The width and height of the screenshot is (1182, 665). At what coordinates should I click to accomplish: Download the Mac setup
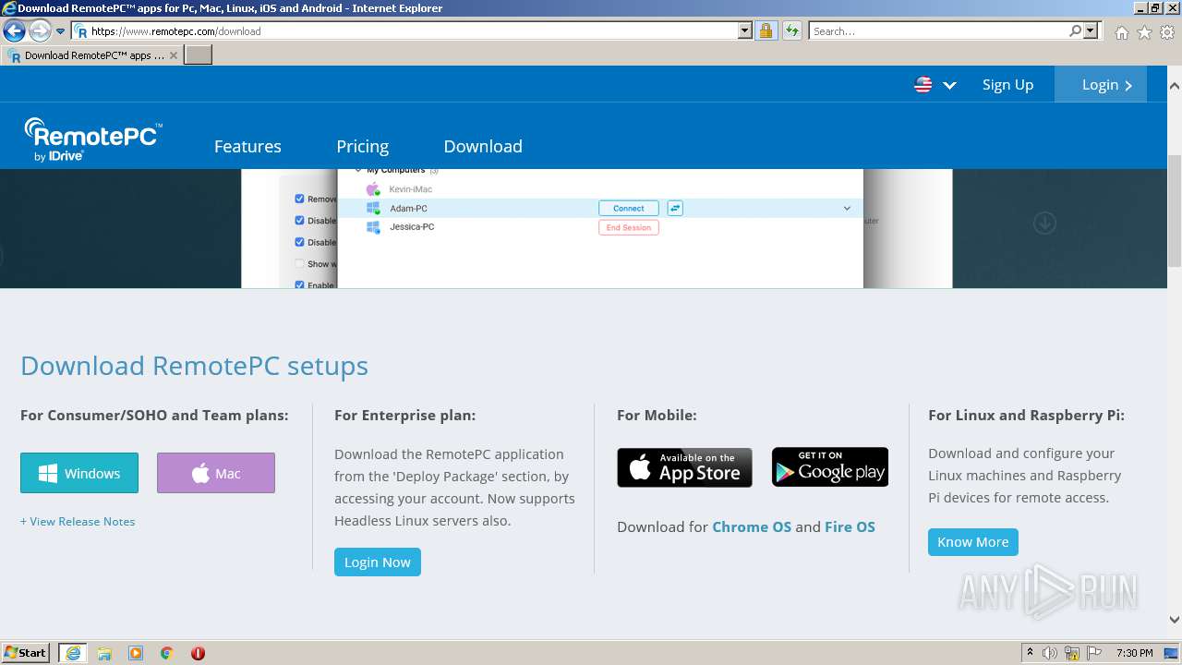tap(216, 473)
